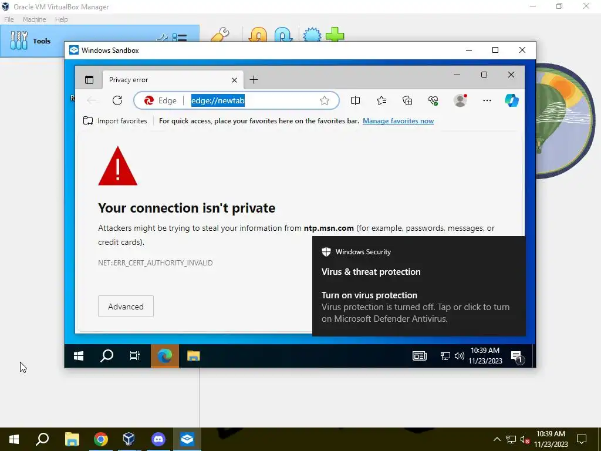Open the host Windows Start button

14,439
